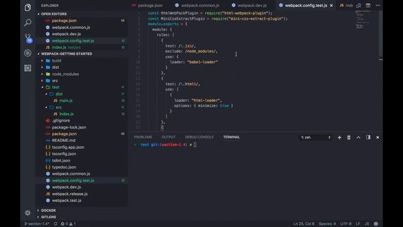Show errors and warnings count
The width and height of the screenshot is (403, 227).
[68, 224]
